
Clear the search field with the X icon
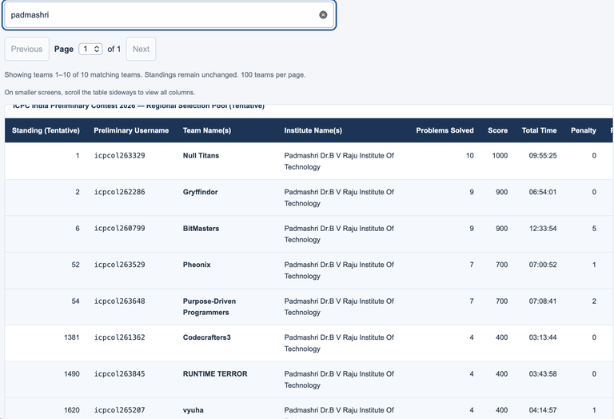click(323, 15)
